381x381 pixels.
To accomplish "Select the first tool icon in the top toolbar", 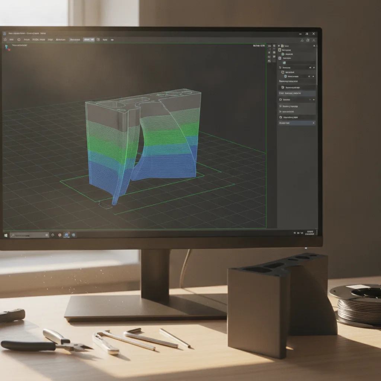I will [x=5, y=39].
